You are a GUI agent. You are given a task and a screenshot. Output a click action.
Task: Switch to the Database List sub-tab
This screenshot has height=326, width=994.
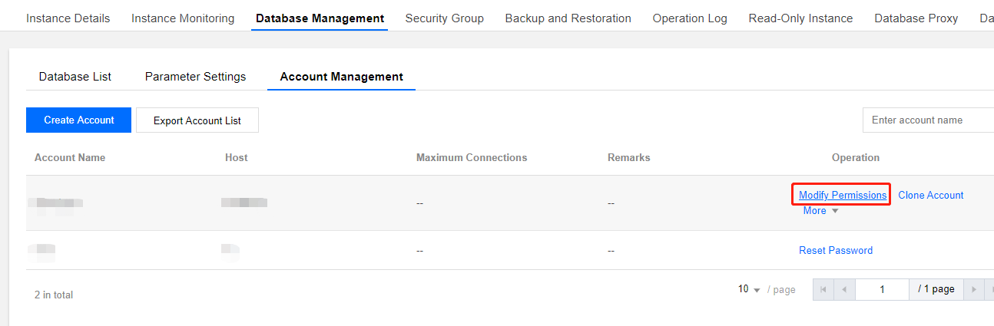pyautogui.click(x=75, y=77)
